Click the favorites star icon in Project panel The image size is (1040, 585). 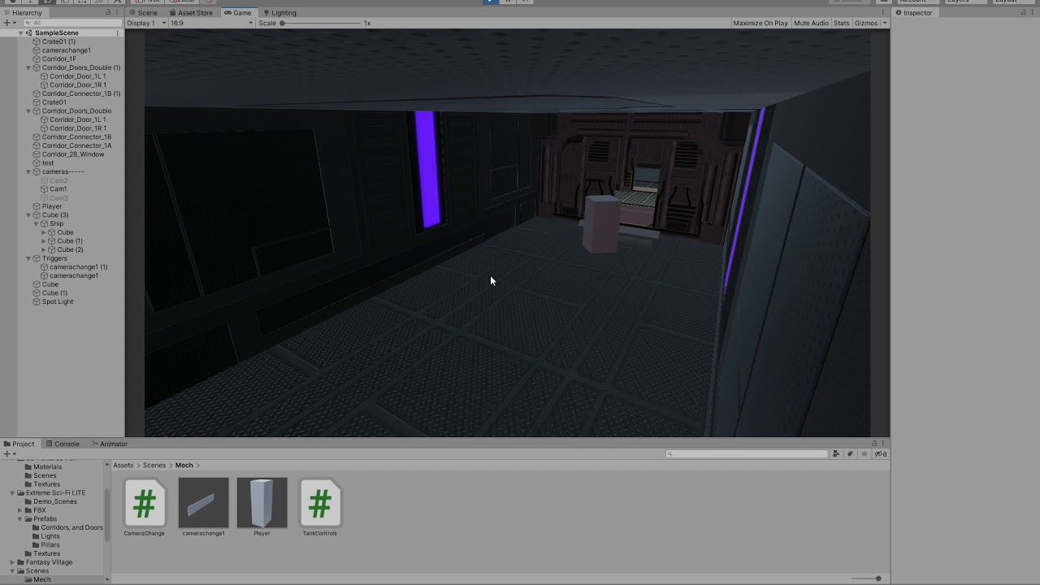click(x=864, y=454)
